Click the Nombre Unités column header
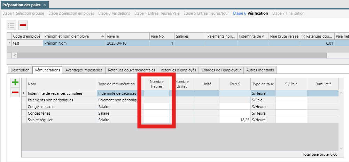Viewport: 349px width, 162px height. [181, 84]
